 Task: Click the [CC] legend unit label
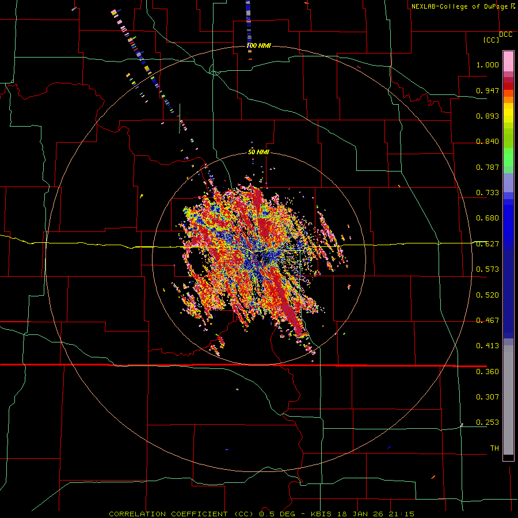click(491, 40)
